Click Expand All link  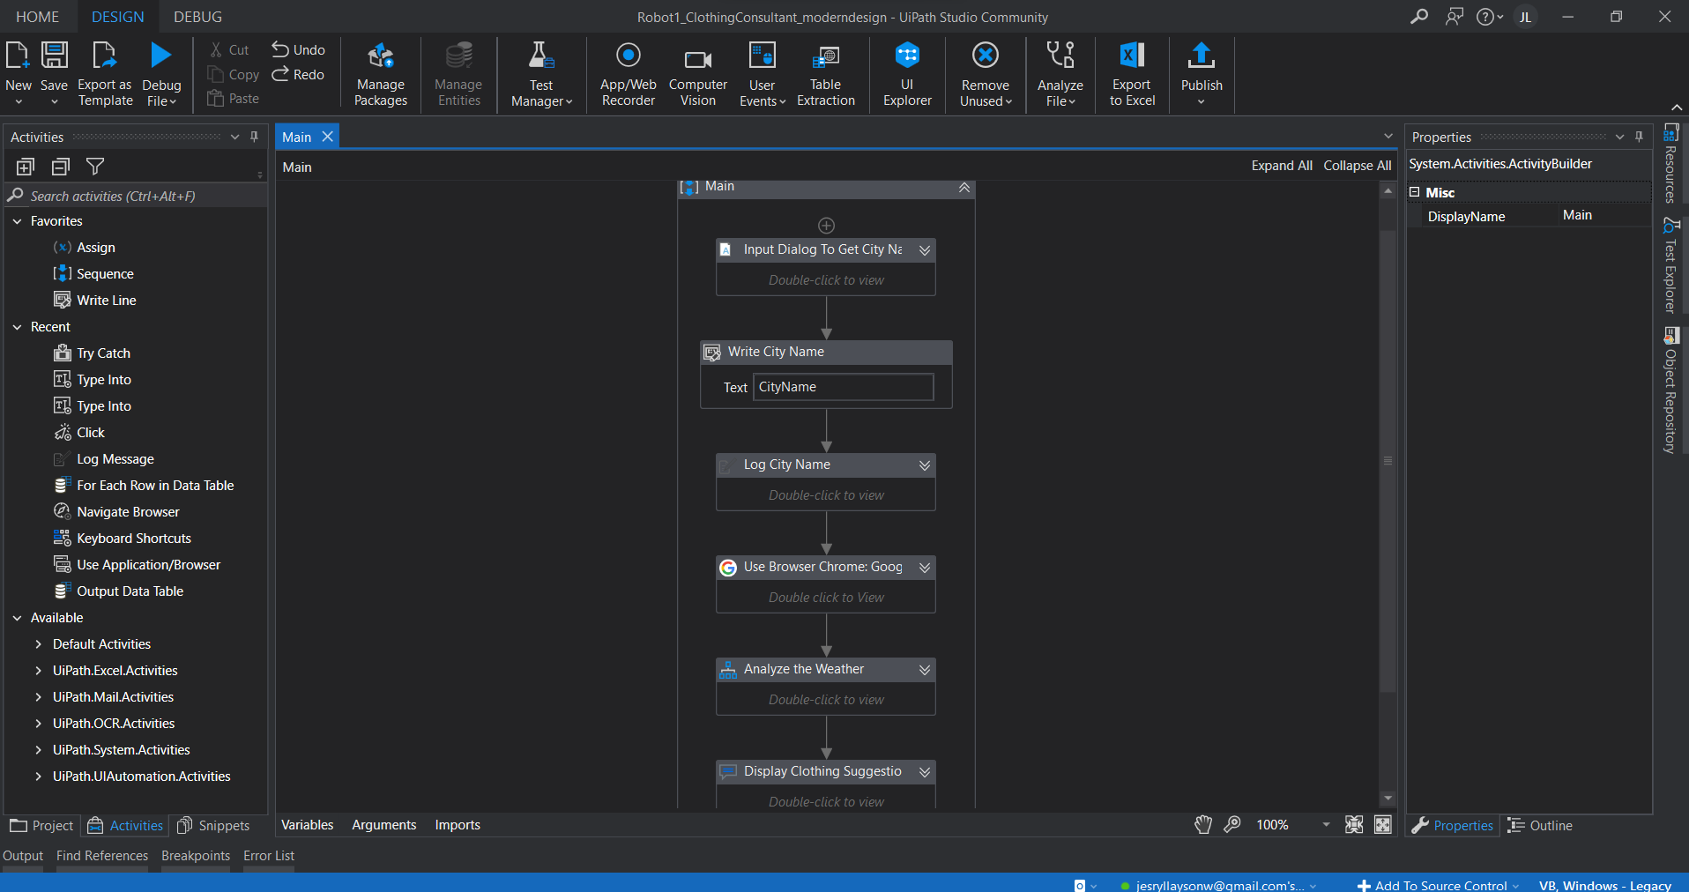(1282, 166)
